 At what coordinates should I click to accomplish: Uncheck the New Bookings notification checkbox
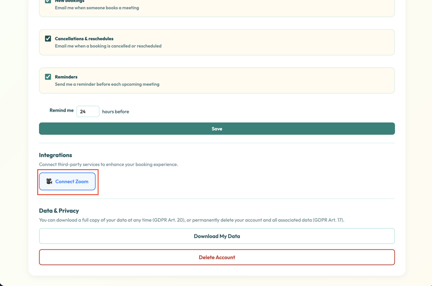coord(47,1)
